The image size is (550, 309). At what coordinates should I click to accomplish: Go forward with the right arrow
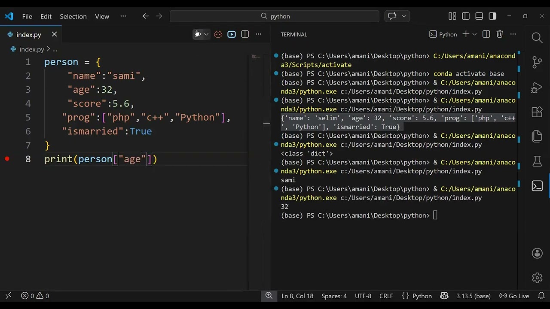tap(159, 16)
